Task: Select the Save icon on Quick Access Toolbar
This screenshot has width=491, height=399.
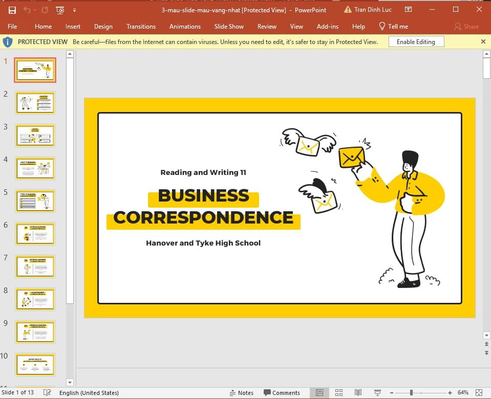Action: (x=12, y=10)
